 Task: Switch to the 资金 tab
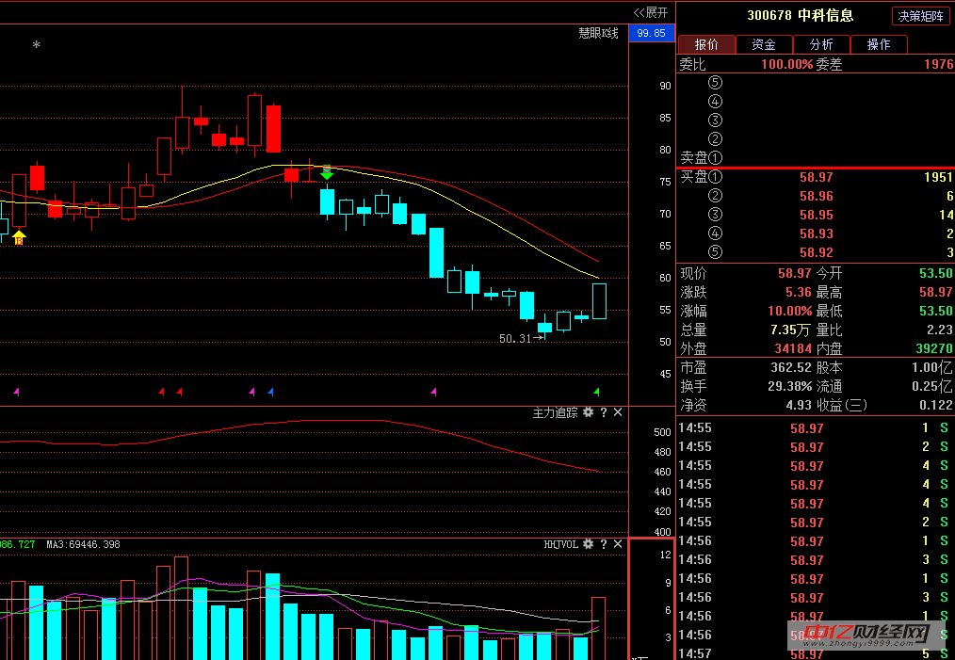[x=764, y=44]
